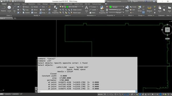The height and width of the screenshot is (96, 172).
Task: Click the command line input field
Action: pos(87,91)
